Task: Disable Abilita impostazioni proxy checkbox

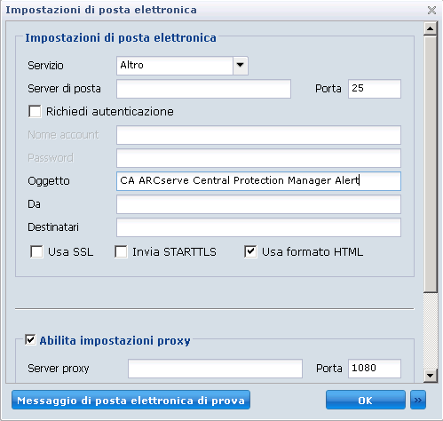Action: pos(30,340)
